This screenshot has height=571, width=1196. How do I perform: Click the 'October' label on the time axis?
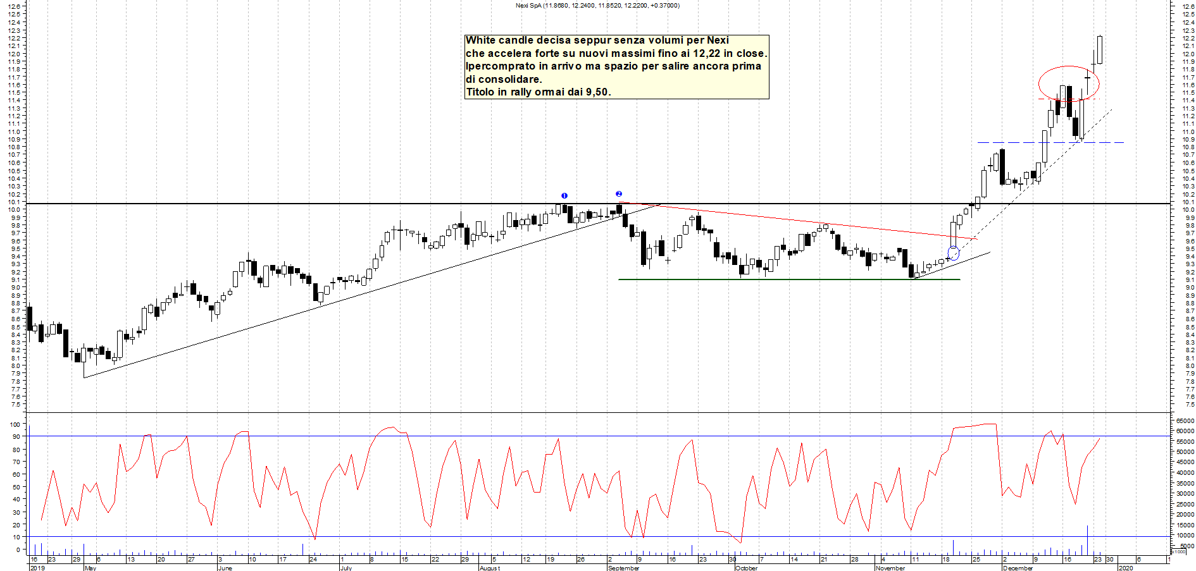[x=747, y=568]
